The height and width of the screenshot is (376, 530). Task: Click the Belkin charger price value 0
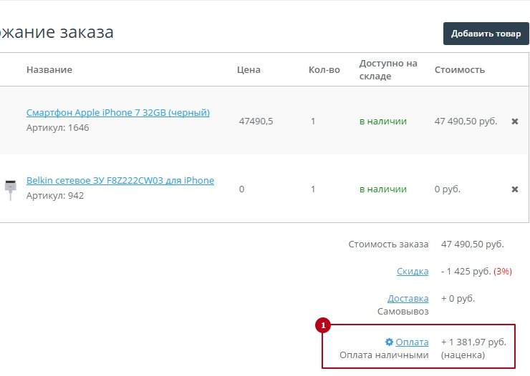241,189
